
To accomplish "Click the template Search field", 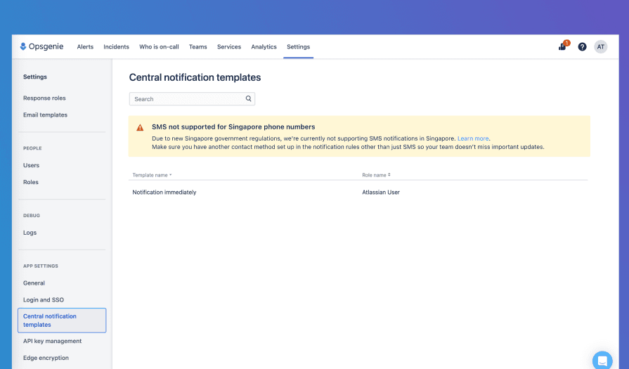I will tap(192, 99).
